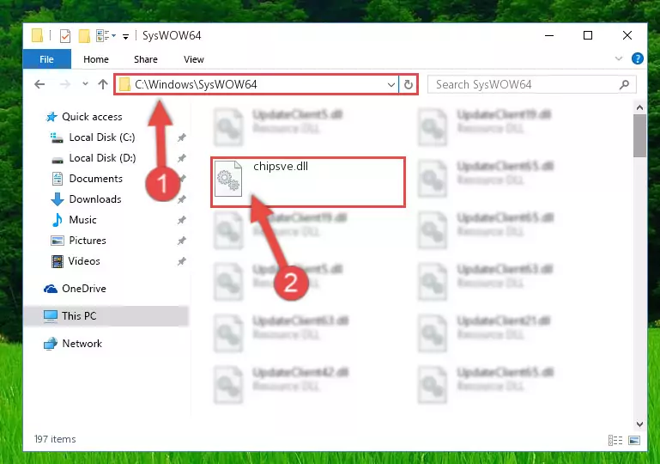The width and height of the screenshot is (660, 464).
Task: Click the vertical scrollbar thumb
Action: (639, 136)
